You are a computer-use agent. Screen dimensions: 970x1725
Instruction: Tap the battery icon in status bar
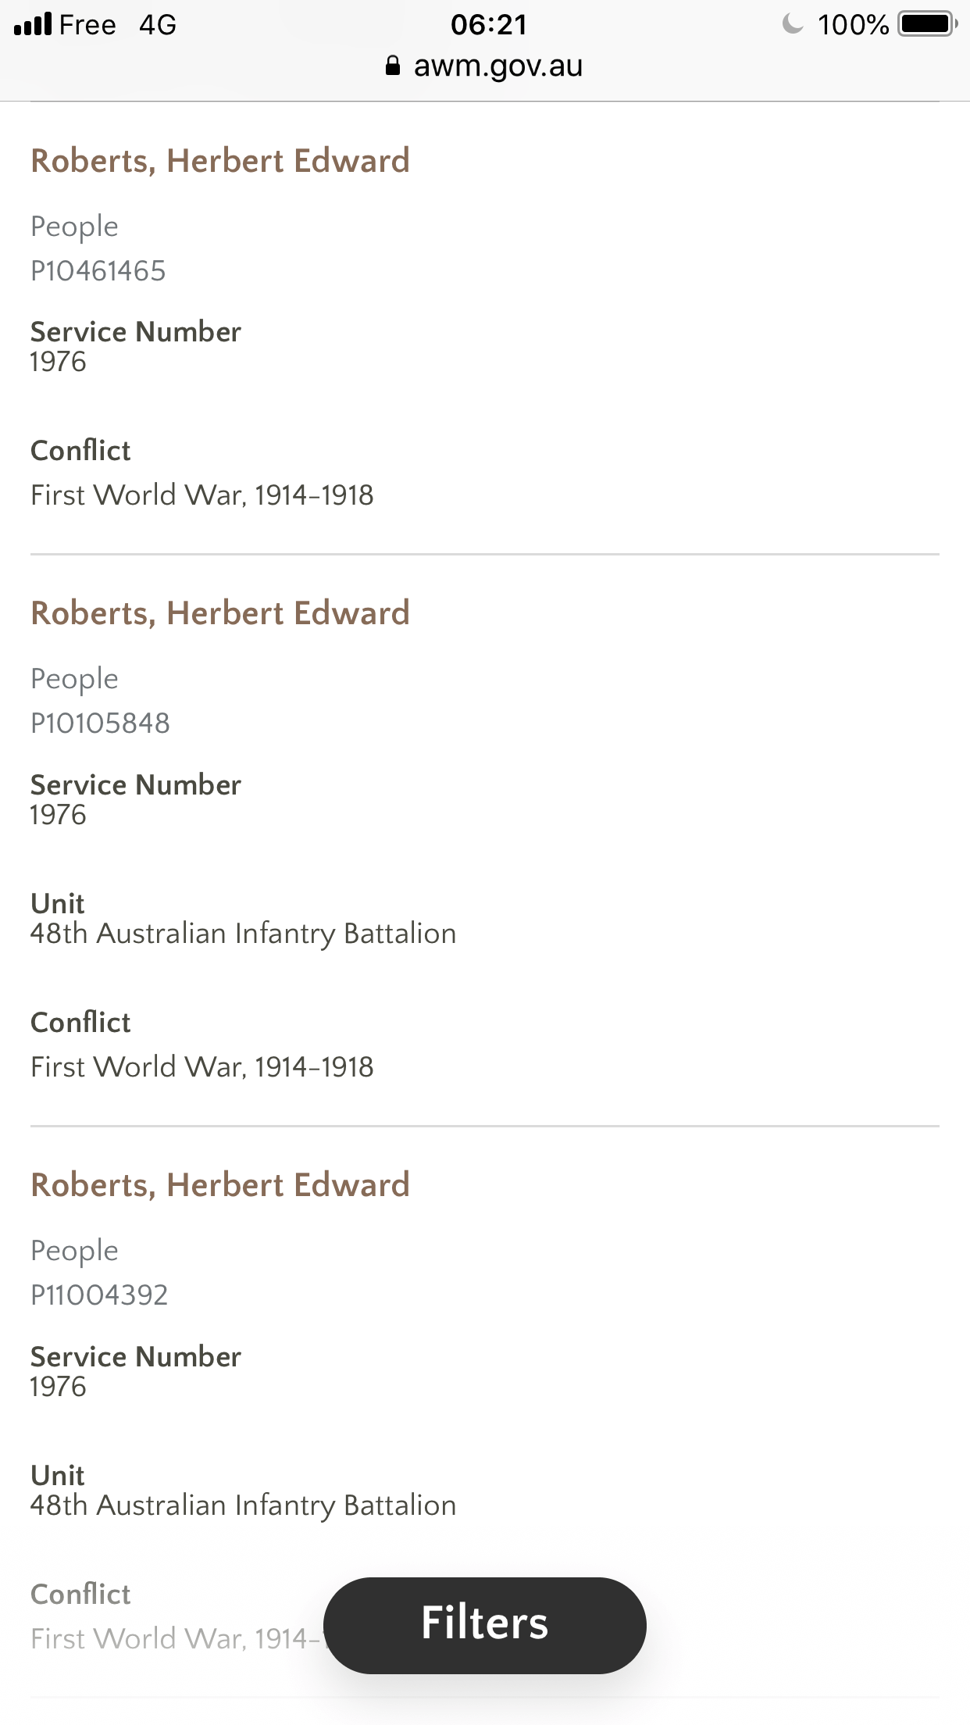coord(927,24)
